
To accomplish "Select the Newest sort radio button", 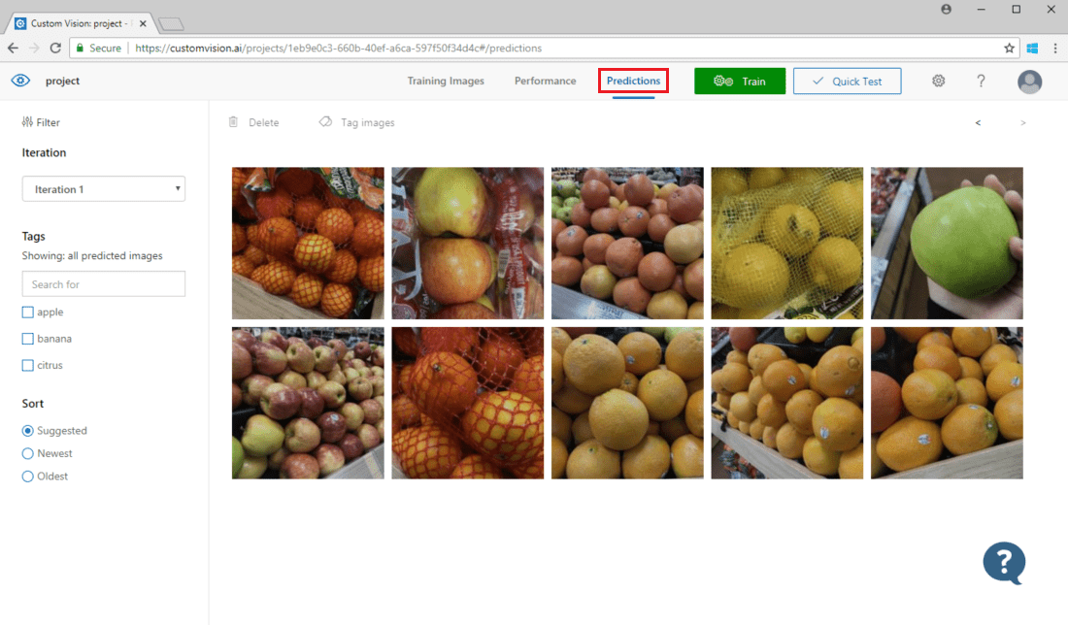I will [x=30, y=453].
